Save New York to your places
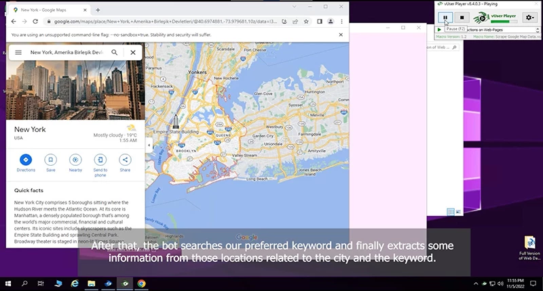 (50, 163)
